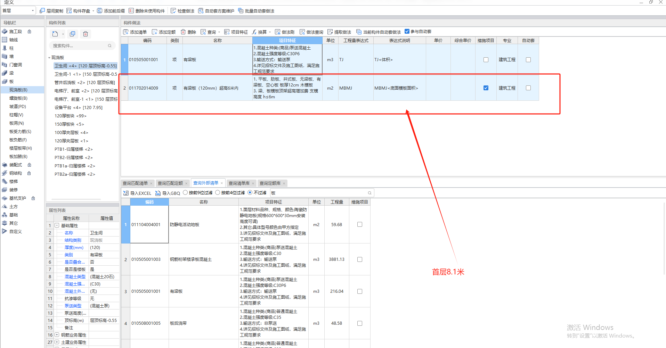Open 构件存盘 toolbar button
This screenshot has width=666, height=348.
79,11
